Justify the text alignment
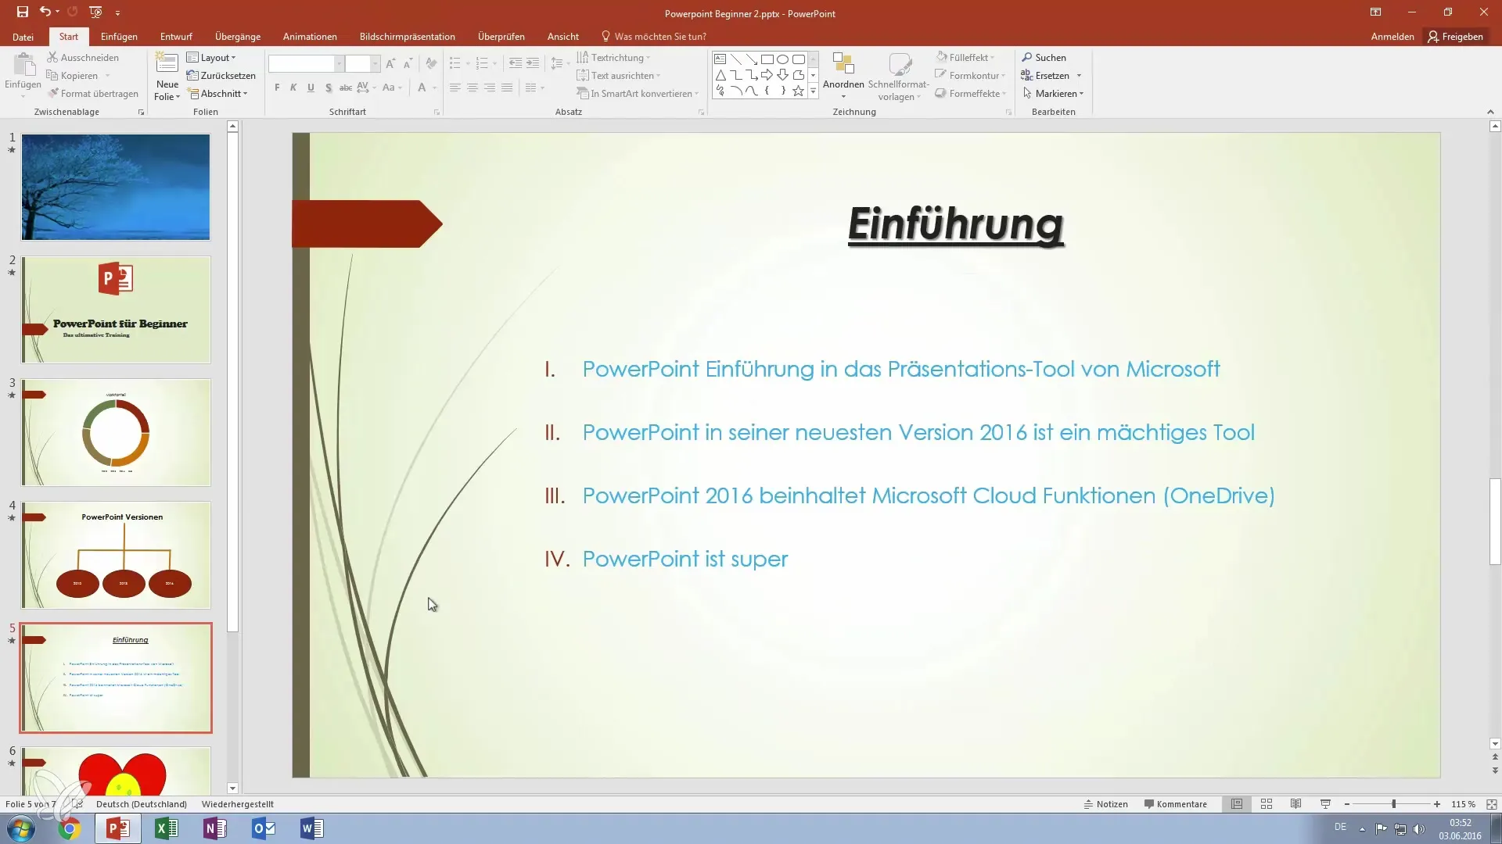The image size is (1502, 844). 506,88
